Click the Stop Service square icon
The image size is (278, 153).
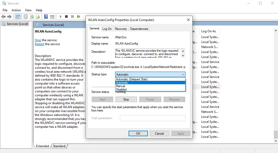click(x=66, y=17)
